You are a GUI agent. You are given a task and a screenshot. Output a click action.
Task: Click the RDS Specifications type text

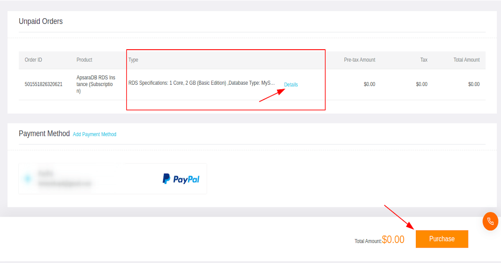click(202, 83)
